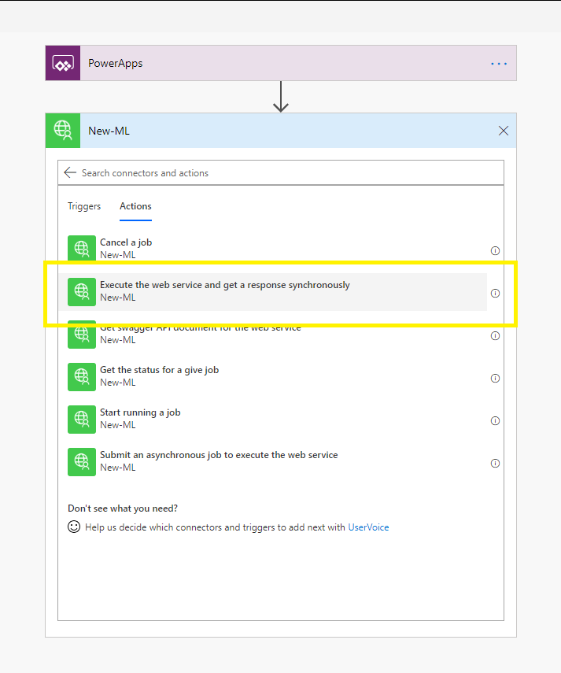
Task: Click the PowerApps trigger icon
Action: coord(63,63)
